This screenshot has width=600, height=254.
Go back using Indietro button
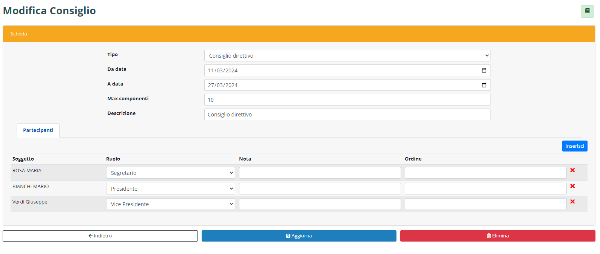100,236
